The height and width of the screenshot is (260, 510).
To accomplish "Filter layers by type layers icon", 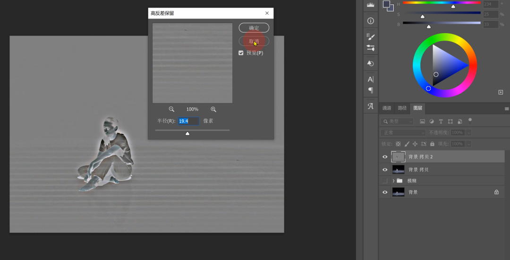I will click(x=441, y=121).
